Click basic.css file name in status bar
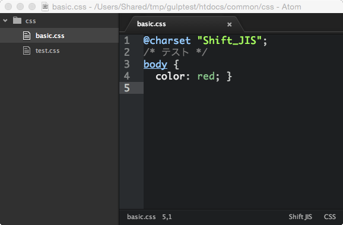Viewport: 343px width, 225px height. 141,217
